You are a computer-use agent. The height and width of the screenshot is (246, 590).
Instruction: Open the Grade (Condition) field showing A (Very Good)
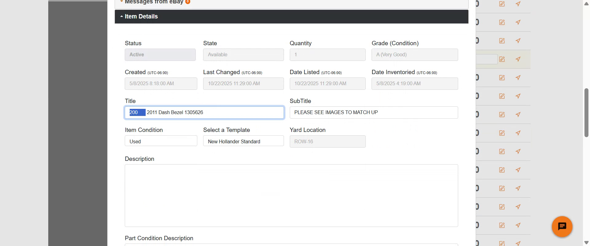415,55
